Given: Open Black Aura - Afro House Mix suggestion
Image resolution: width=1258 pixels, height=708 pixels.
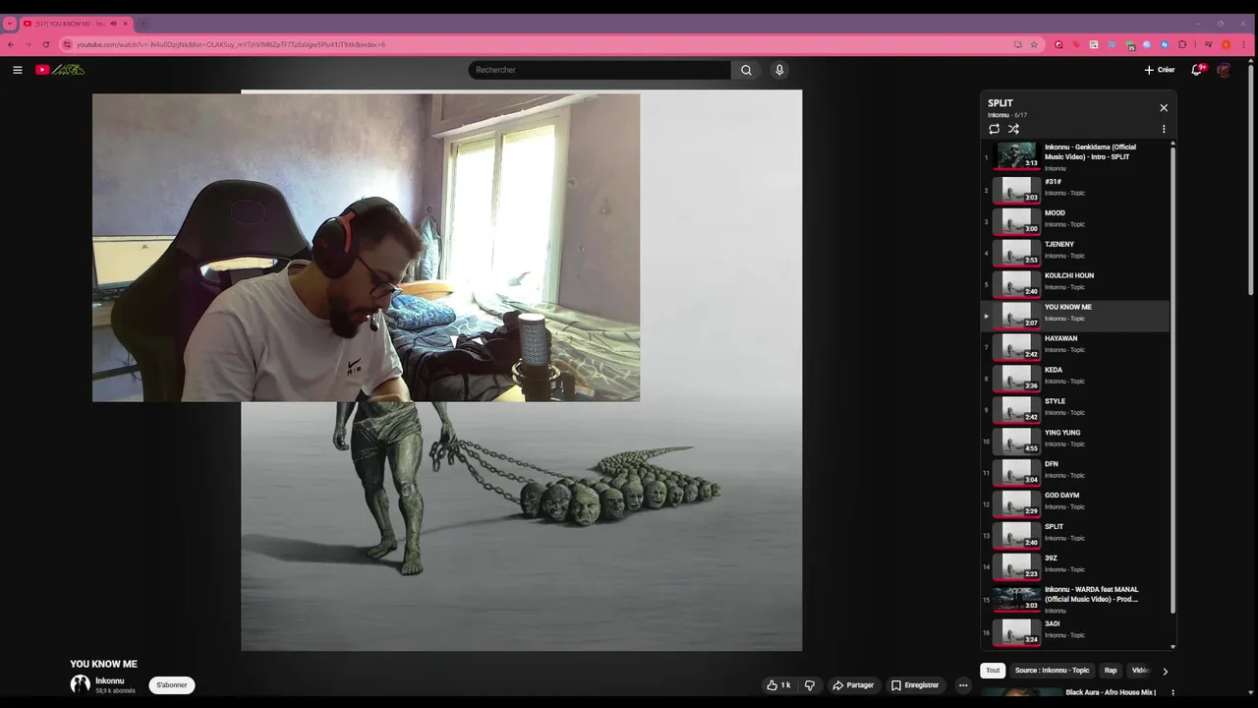Looking at the screenshot, I should [1111, 692].
